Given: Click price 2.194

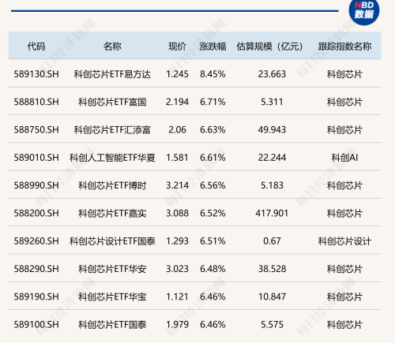Looking at the screenshot, I should coord(177,102).
